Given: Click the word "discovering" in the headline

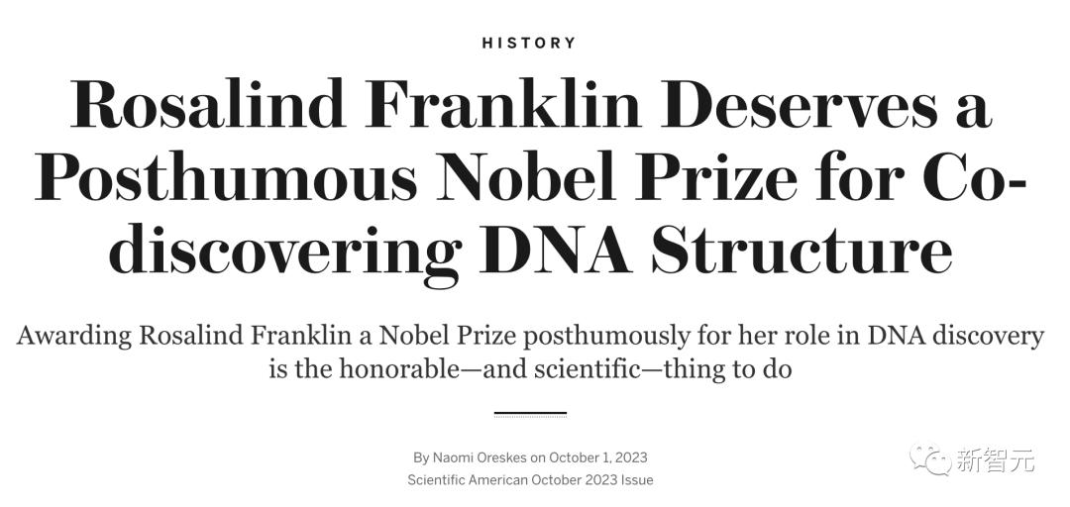Looking at the screenshot, I should pos(286,253).
